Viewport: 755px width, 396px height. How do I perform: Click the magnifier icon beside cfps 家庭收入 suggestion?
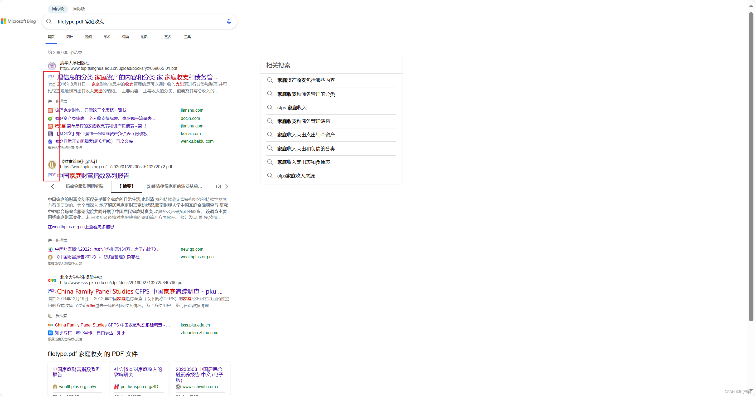(270, 107)
